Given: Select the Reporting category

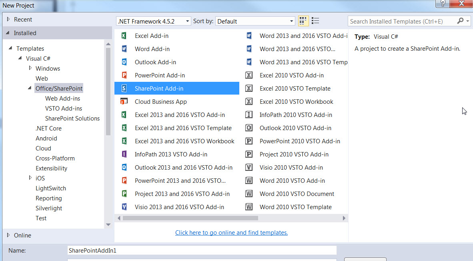Looking at the screenshot, I should [x=48, y=198].
